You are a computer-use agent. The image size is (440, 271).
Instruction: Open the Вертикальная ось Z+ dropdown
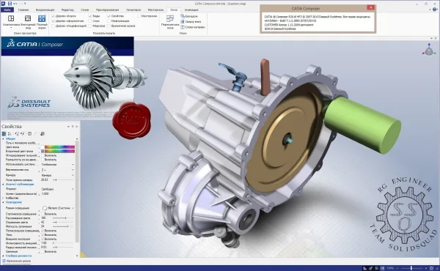click(x=57, y=170)
